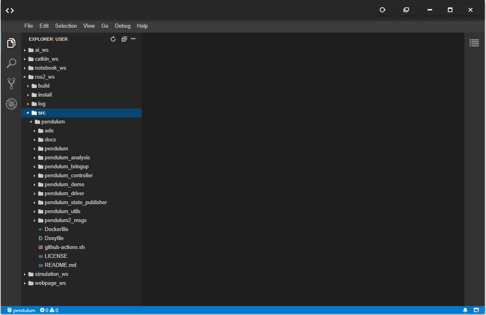The width and height of the screenshot is (486, 315).
Task: Click the reload button in title bar
Action: click(x=383, y=10)
